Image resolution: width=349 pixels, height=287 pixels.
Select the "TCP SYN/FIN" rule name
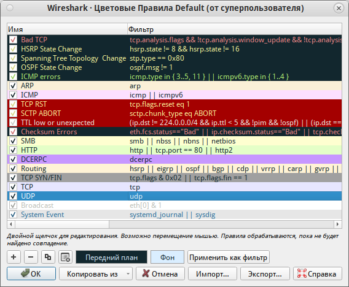click(41, 178)
